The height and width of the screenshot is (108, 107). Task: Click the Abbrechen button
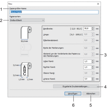point(91,93)
